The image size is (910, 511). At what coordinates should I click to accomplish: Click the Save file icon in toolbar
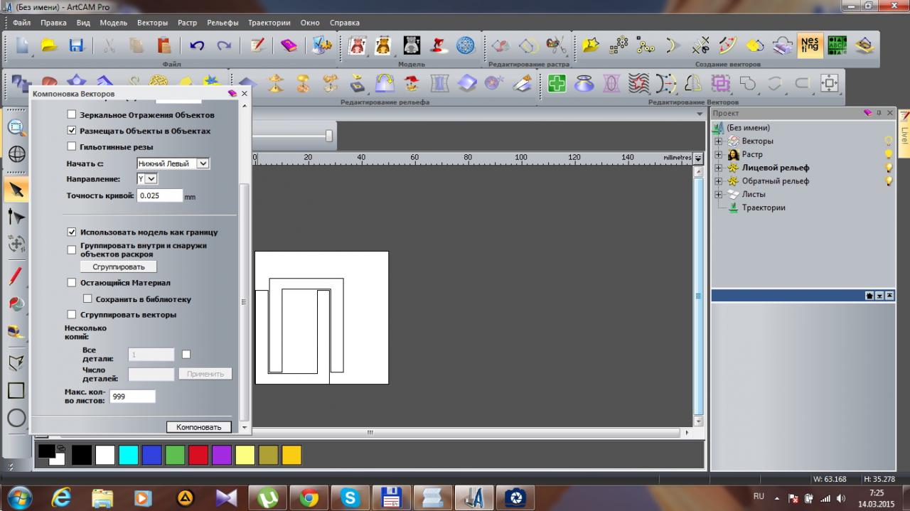(x=76, y=45)
